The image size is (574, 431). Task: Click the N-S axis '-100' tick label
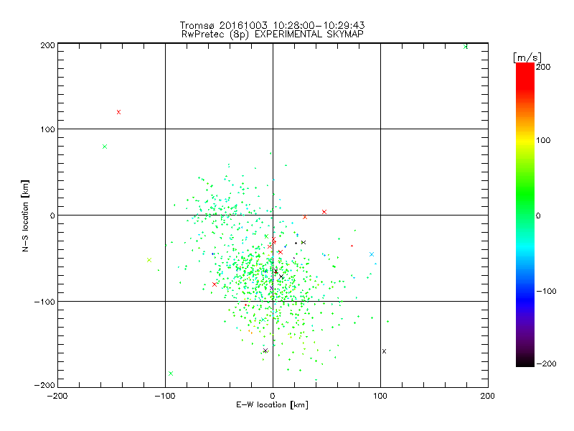pyautogui.click(x=45, y=302)
